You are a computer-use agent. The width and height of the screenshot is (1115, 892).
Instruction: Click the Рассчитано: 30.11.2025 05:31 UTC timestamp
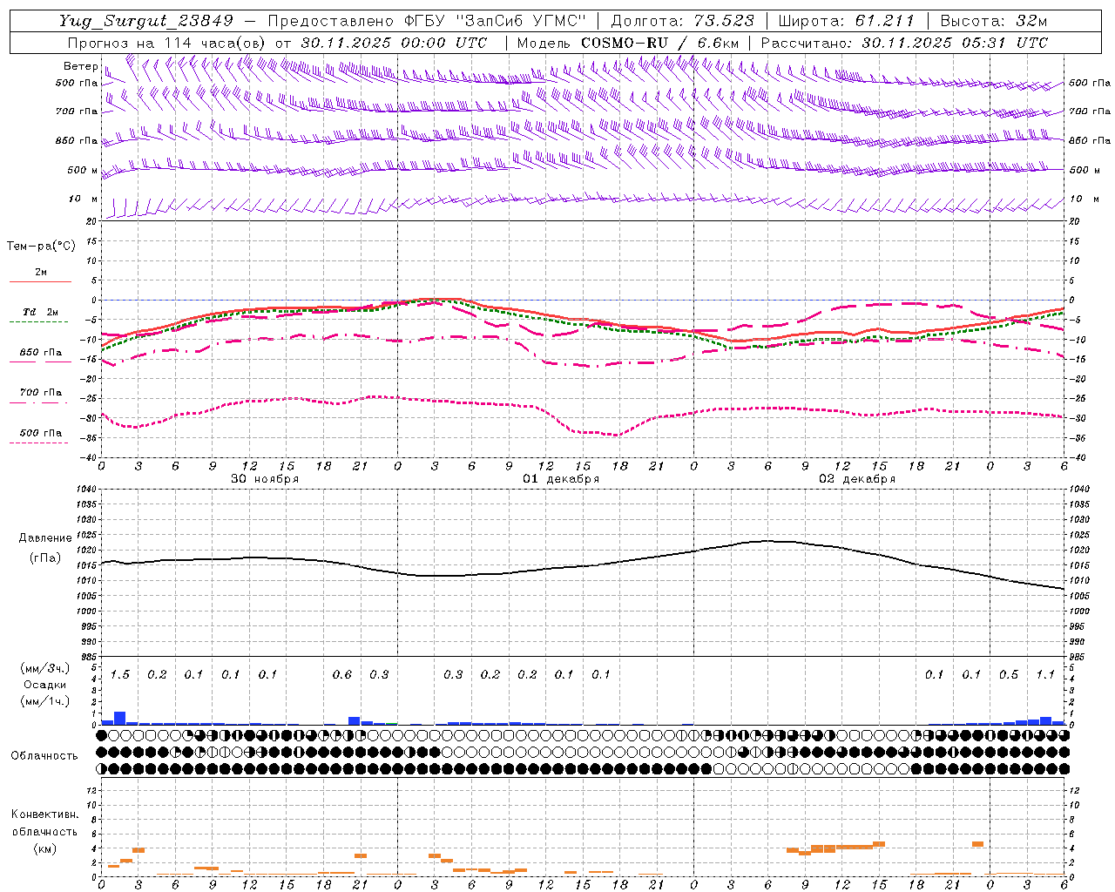pos(904,43)
